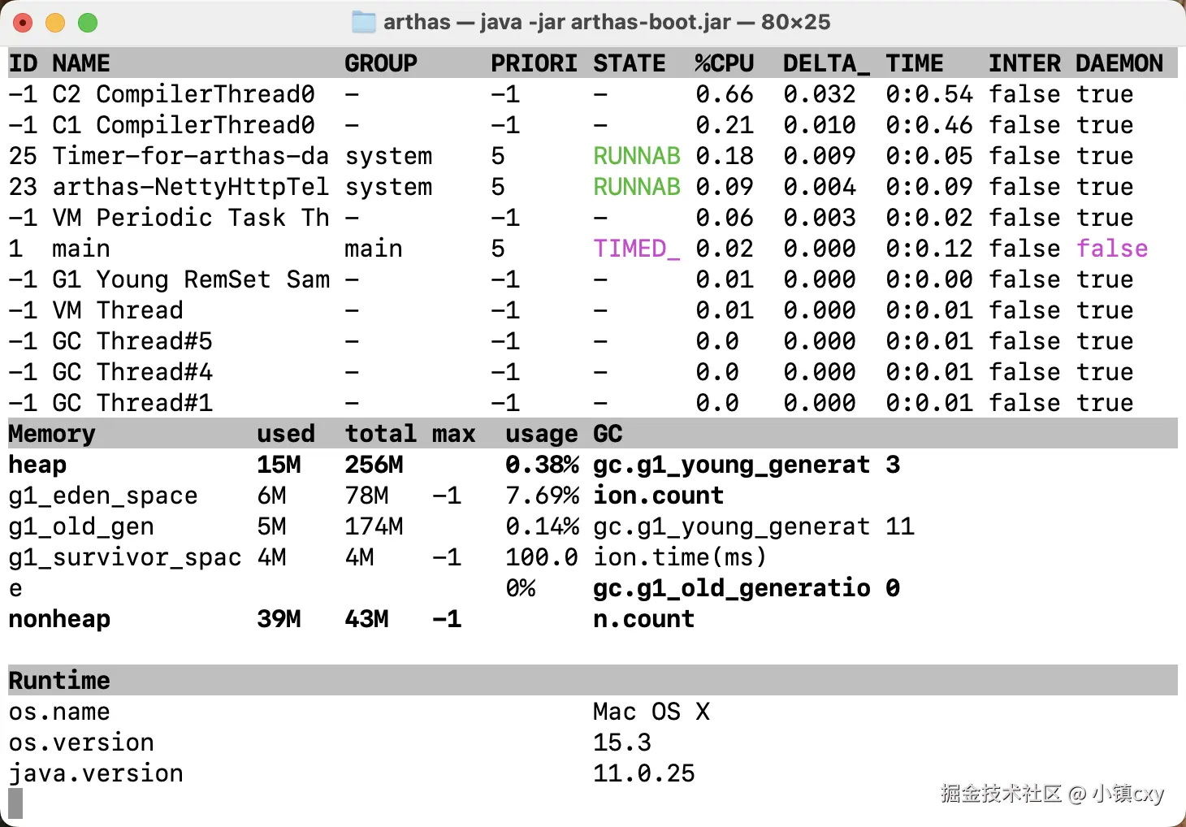The height and width of the screenshot is (827, 1186).
Task: Click RUNNAB state of arthas-NettyHttpTel thread
Action: (637, 187)
